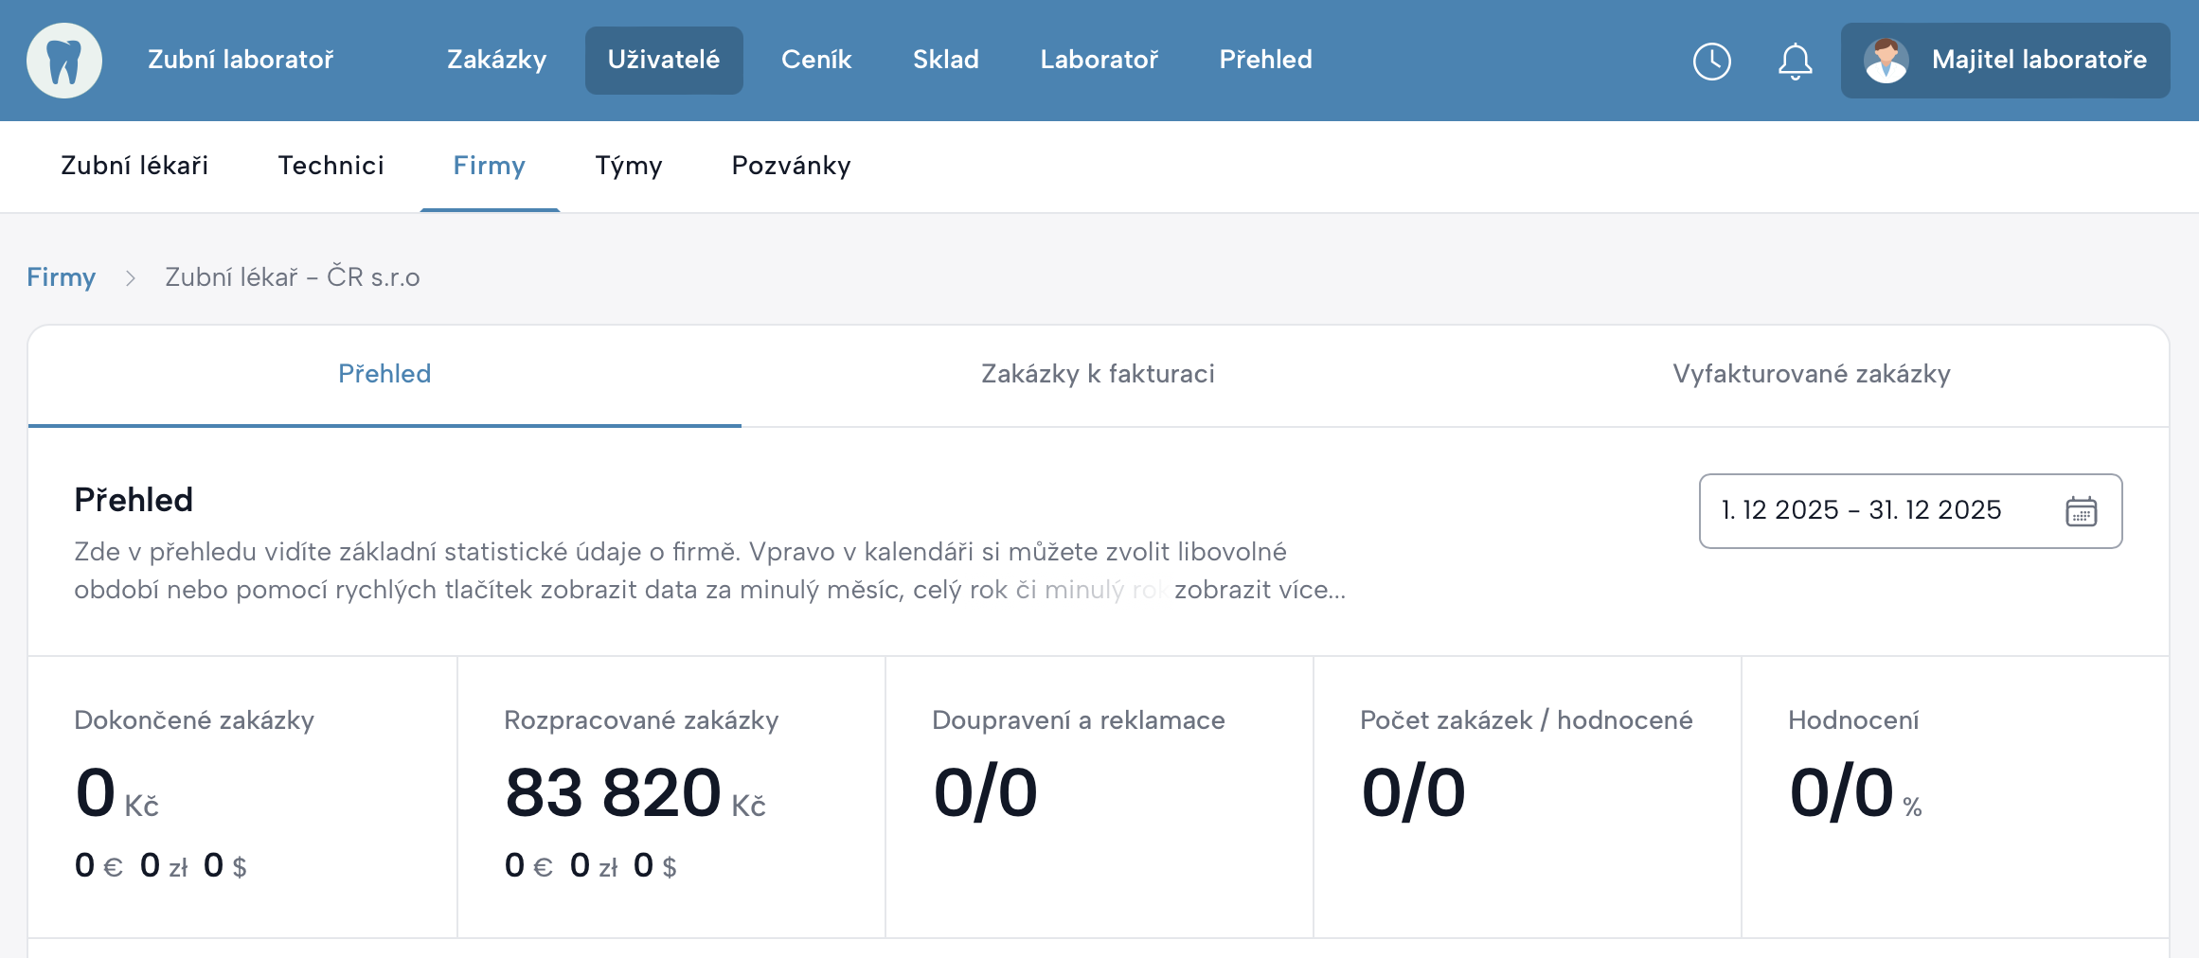This screenshot has height=958, width=2199.
Task: Open the Týmy tab
Action: pyautogui.click(x=628, y=166)
